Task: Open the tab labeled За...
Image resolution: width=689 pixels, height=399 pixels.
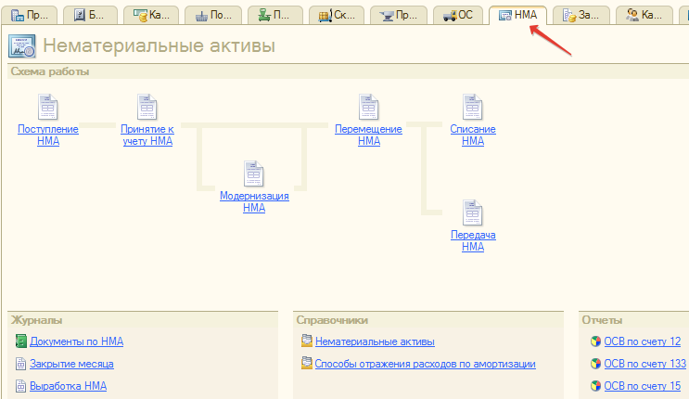Action: click(x=581, y=16)
